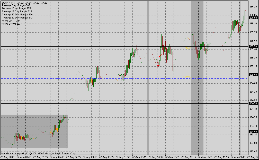Viewport: 259px width, 160px height.
Task: Select the dark shaded session box at bottom-left
Action: [33, 131]
